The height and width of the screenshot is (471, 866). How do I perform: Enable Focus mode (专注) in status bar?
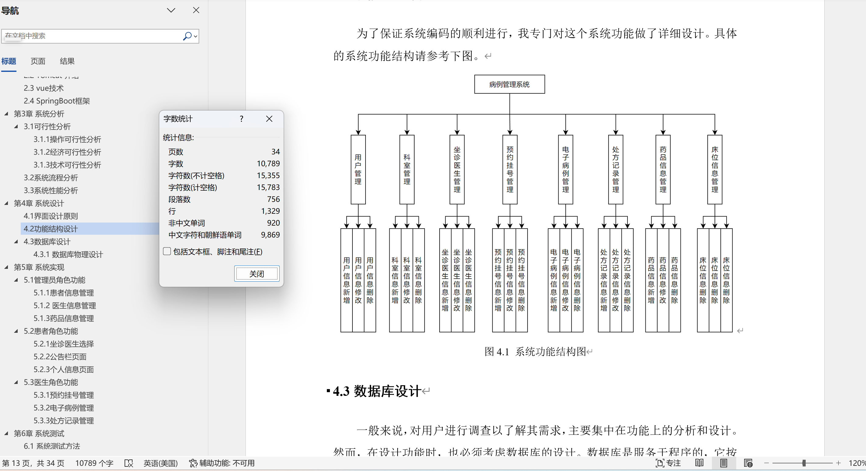click(x=668, y=463)
